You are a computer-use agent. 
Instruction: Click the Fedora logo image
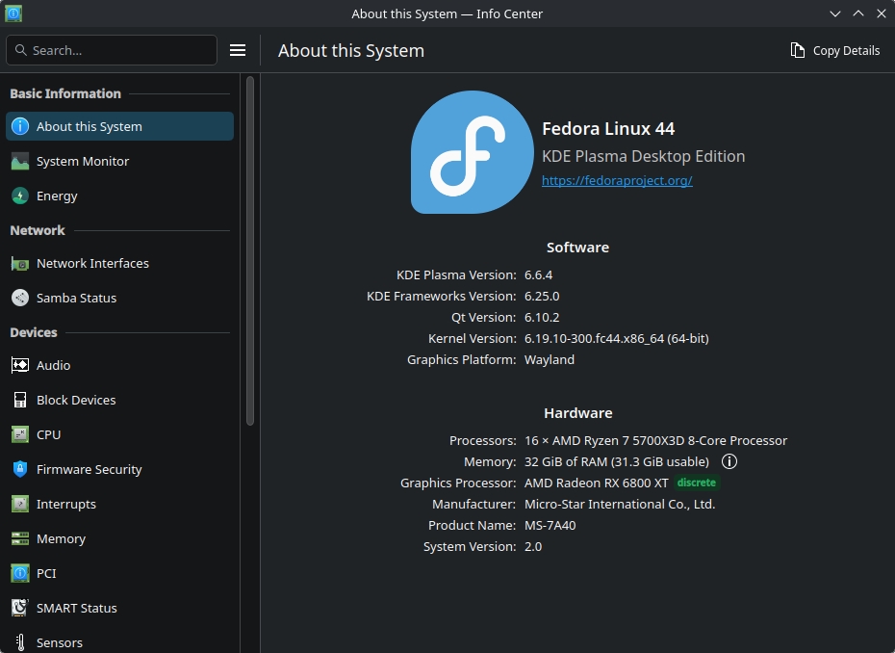[473, 152]
